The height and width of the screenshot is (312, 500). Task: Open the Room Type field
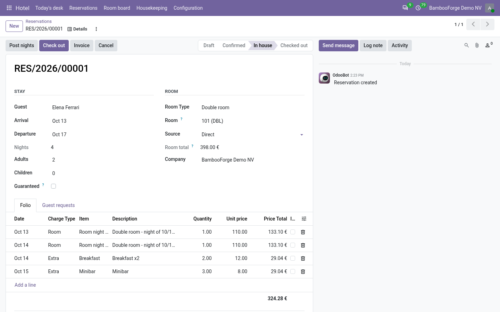click(x=253, y=107)
